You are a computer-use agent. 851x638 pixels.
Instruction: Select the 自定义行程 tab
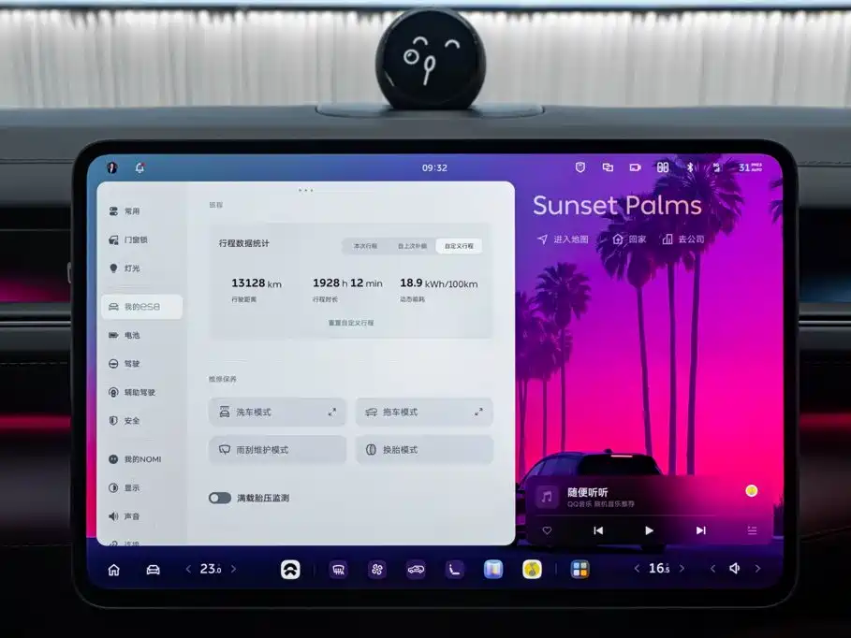pyautogui.click(x=459, y=246)
